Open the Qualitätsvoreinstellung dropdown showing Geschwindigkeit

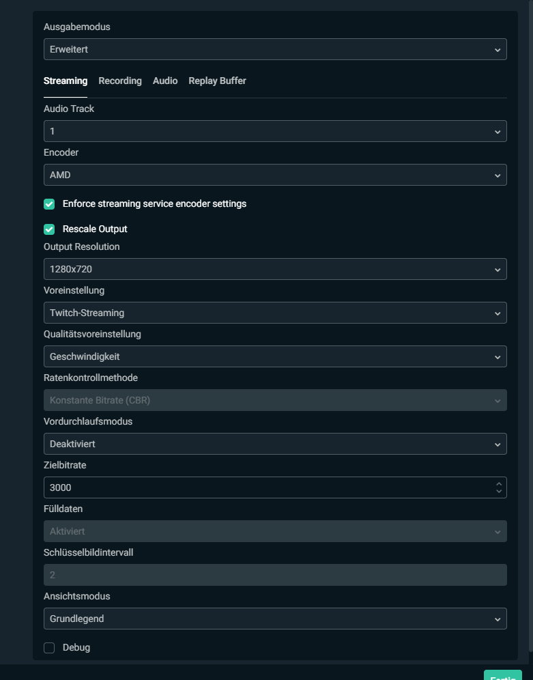(x=274, y=356)
